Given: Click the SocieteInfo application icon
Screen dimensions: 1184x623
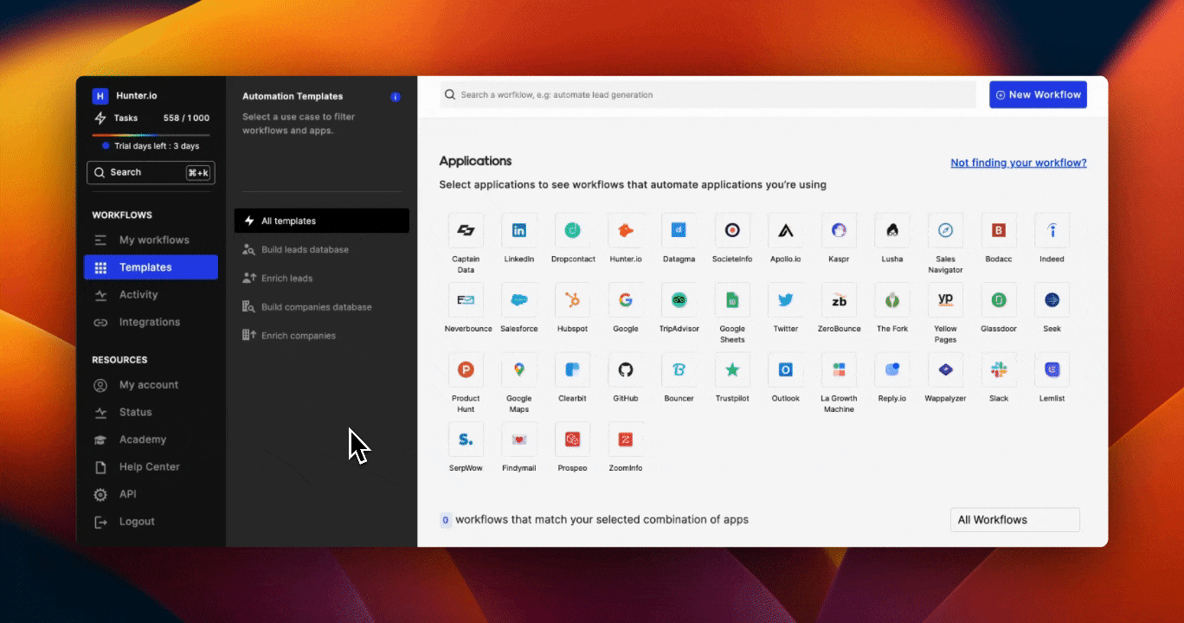Looking at the screenshot, I should click(732, 230).
